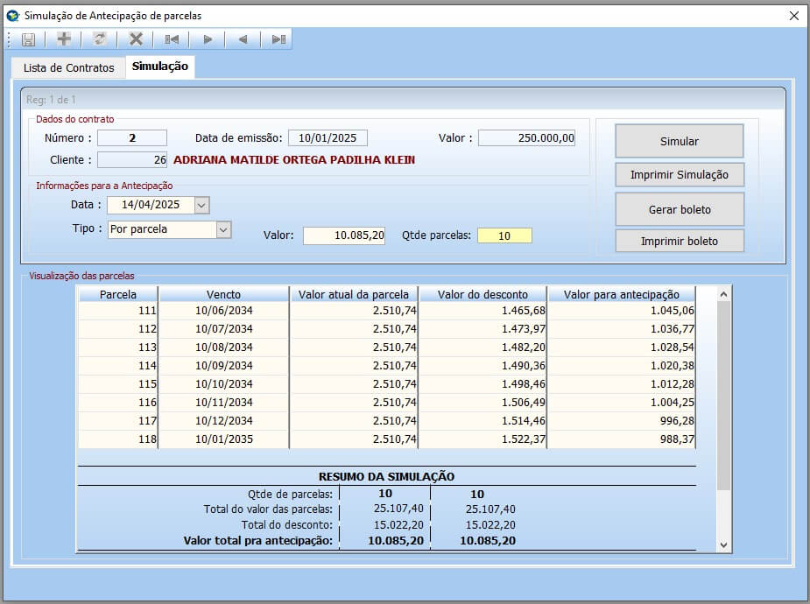The height and width of the screenshot is (604, 810).
Task: Click Imprimir boleto button
Action: coord(679,241)
